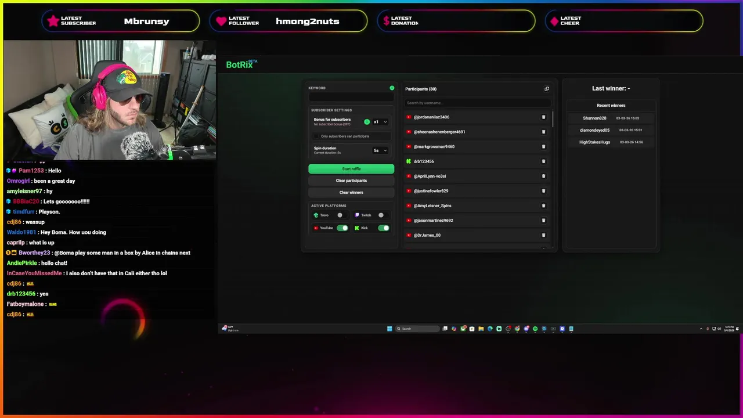This screenshot has width=743, height=418.
Task: Click the Subscriber Settings heading
Action: coord(331,110)
